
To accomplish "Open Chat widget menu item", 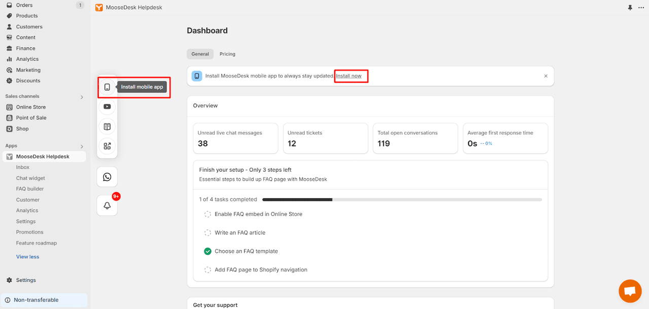I will (x=30, y=178).
